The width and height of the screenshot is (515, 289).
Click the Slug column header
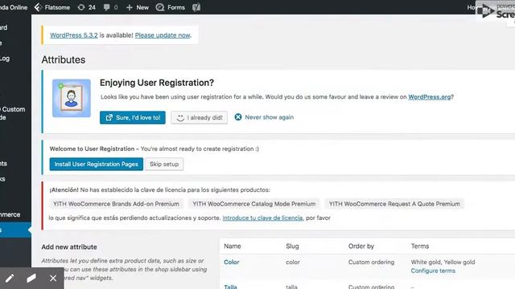(292, 246)
